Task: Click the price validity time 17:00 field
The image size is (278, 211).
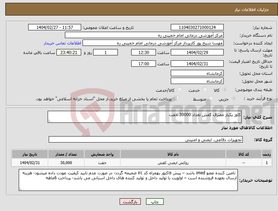Action: (144, 64)
